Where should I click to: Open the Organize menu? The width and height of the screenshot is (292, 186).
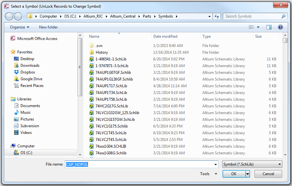click(20, 27)
